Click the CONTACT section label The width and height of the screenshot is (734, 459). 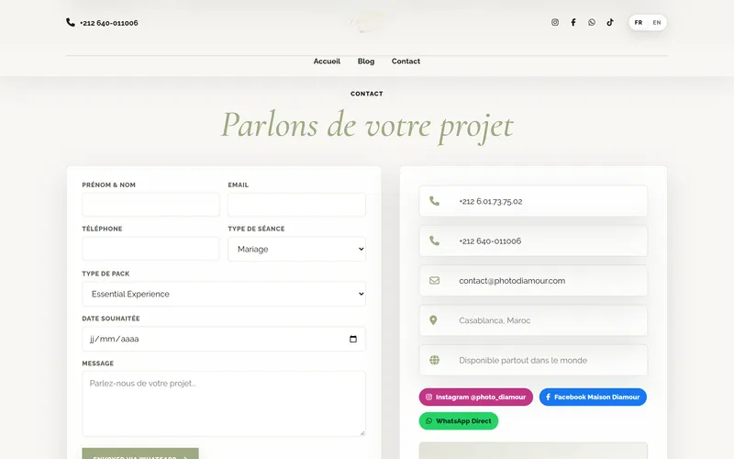pos(366,94)
